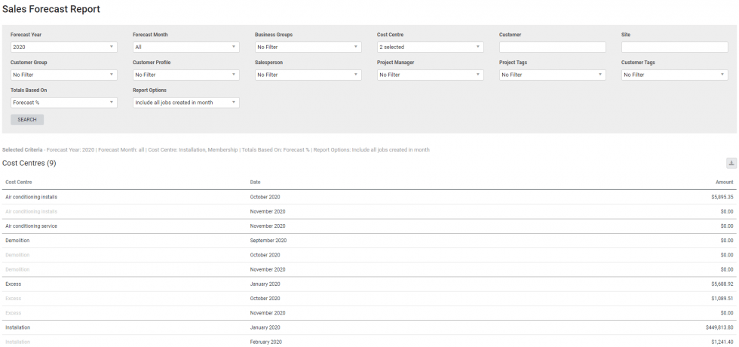Open the Customer Profile dropdown

tap(186, 75)
